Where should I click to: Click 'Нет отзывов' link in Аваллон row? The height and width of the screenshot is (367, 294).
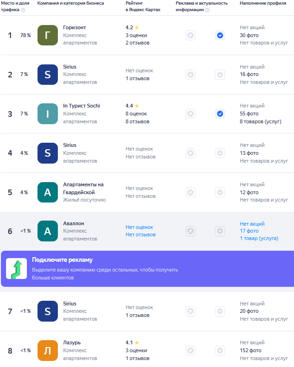tap(141, 234)
